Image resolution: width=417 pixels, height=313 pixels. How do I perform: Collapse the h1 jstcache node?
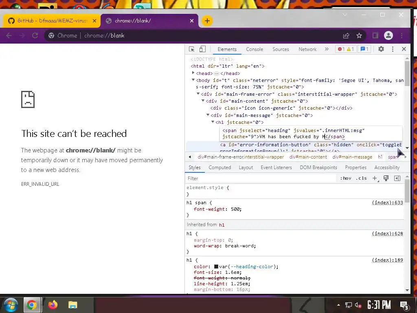(213, 122)
